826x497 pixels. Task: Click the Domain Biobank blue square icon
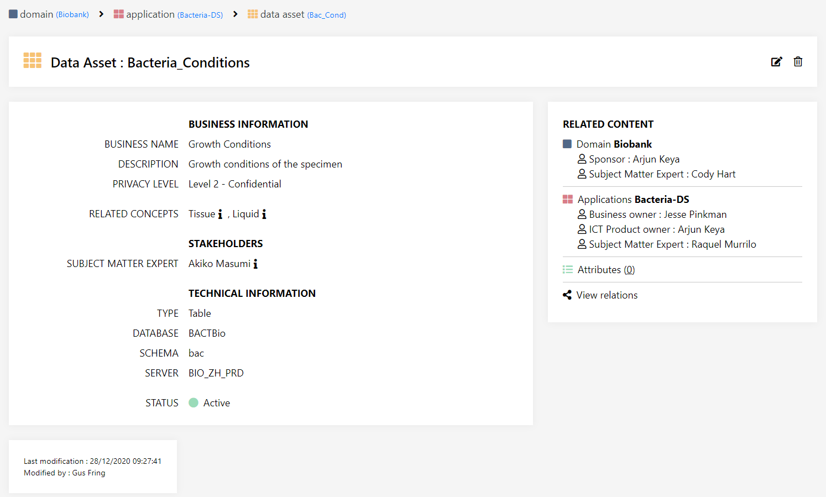point(567,144)
